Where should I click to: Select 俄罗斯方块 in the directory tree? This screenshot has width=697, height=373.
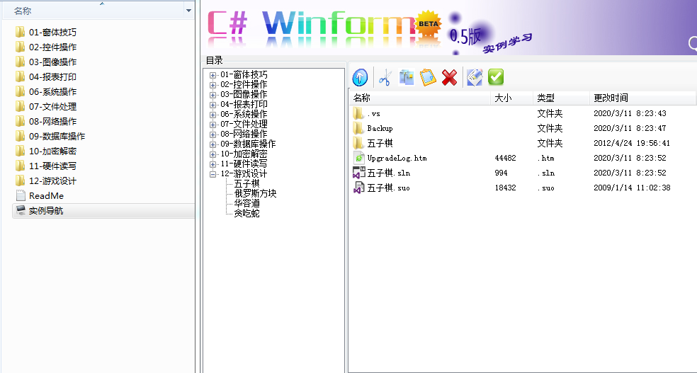pyautogui.click(x=255, y=194)
